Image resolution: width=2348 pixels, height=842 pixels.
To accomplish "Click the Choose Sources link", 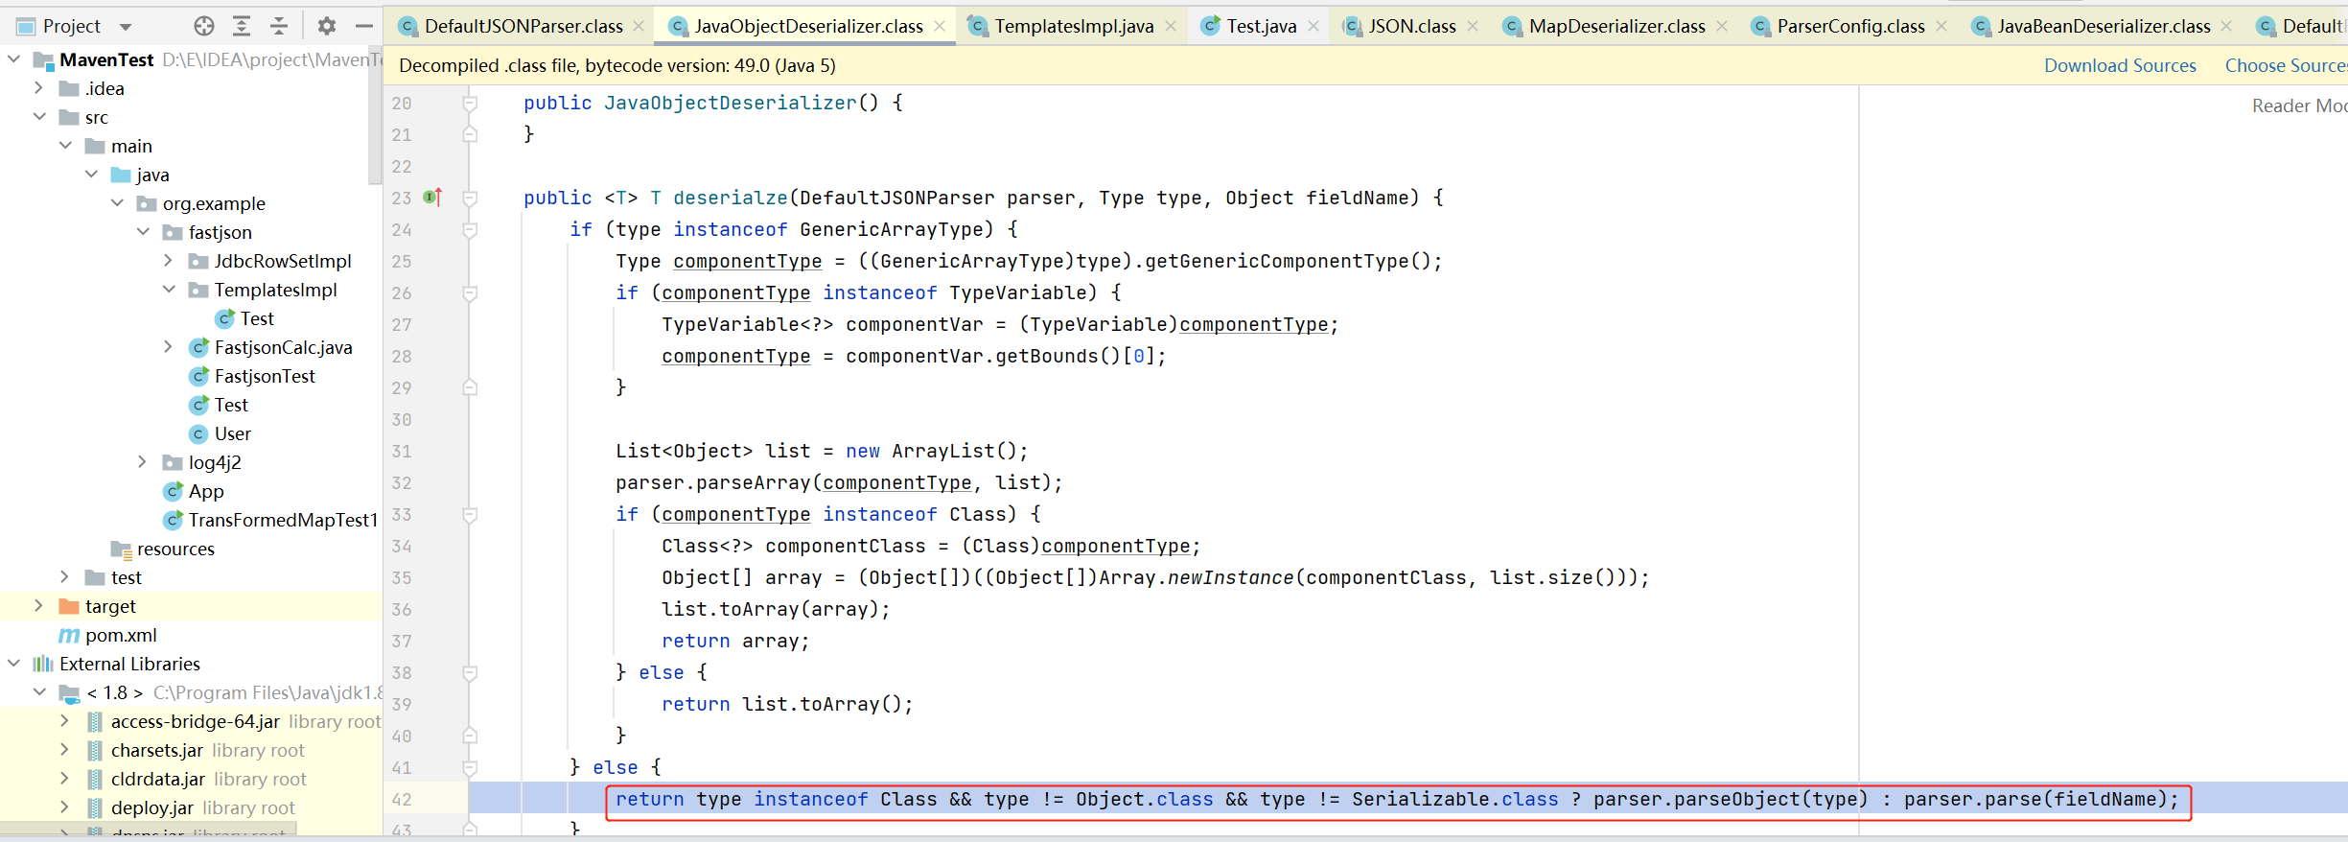I will (2286, 65).
